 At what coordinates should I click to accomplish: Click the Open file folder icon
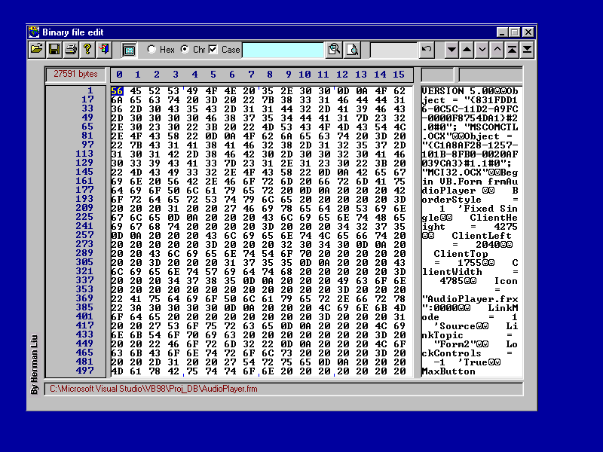point(36,50)
